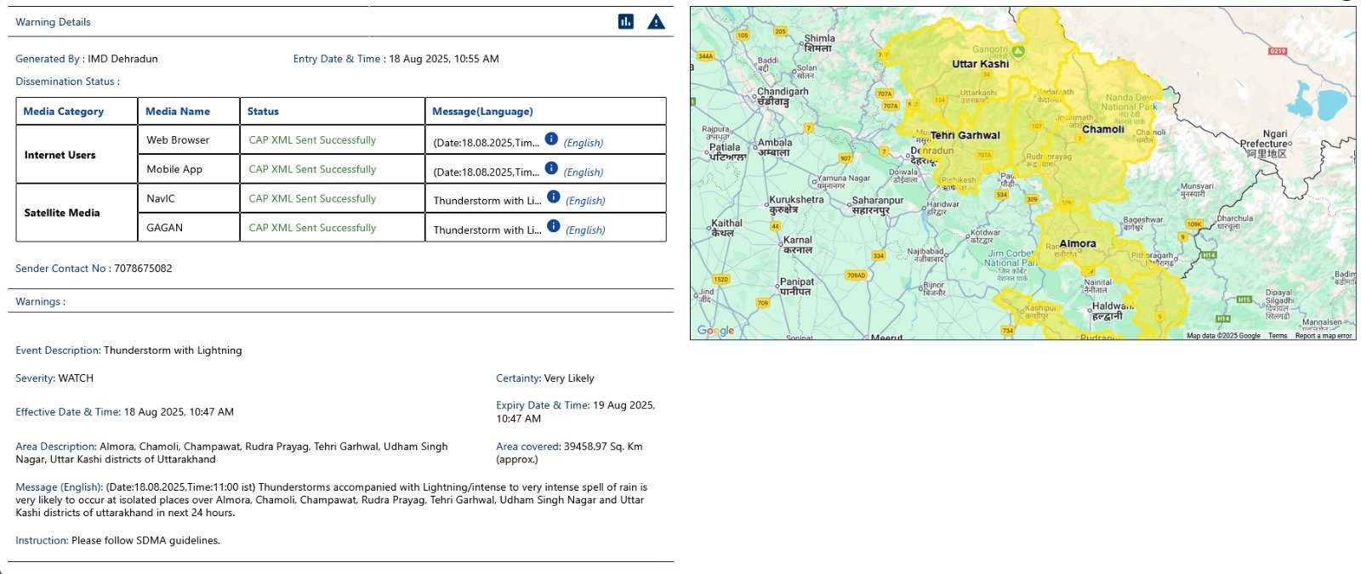This screenshot has width=1361, height=574.
Task: Select the Uttar Kashi district label
Action: (x=981, y=64)
